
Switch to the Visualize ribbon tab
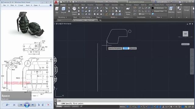(x=90, y=5)
